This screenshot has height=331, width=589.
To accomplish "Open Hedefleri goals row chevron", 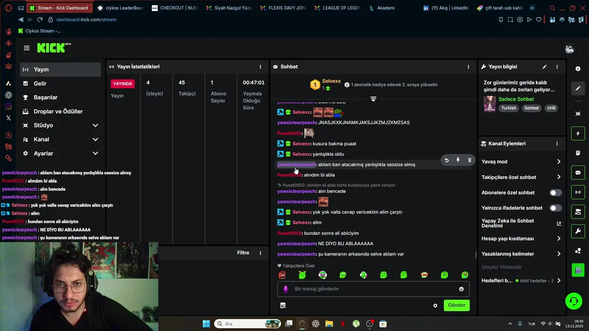I will point(559,280).
